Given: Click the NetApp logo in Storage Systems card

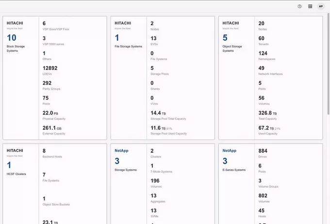Looking at the screenshot, I should click(x=121, y=151).
